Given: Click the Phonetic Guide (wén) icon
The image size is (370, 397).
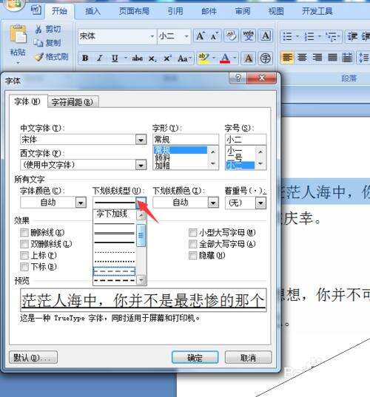Looking at the screenshot, I should (248, 35).
